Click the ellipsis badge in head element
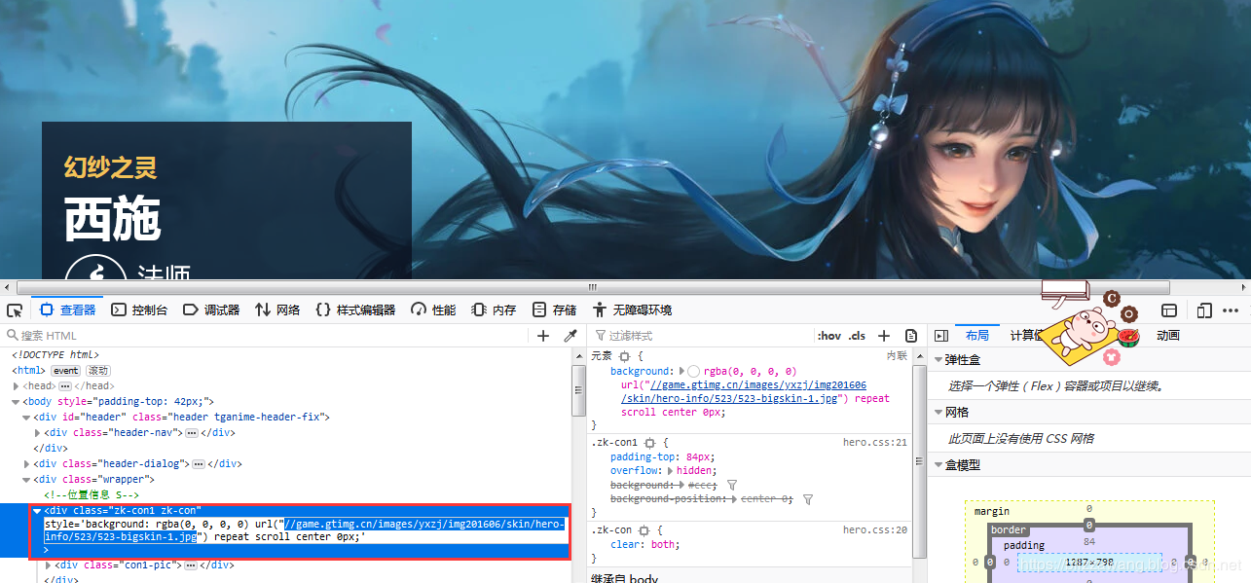The image size is (1251, 583). [63, 386]
